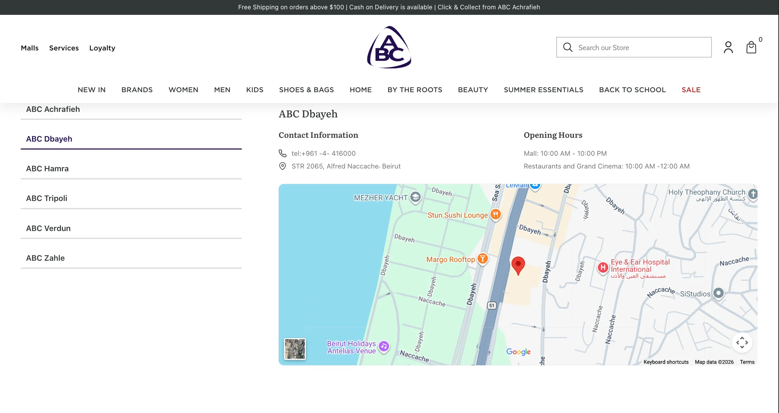Click the Eye & Ear Hospital marker
Screen dimensions: 779x413
click(x=603, y=268)
